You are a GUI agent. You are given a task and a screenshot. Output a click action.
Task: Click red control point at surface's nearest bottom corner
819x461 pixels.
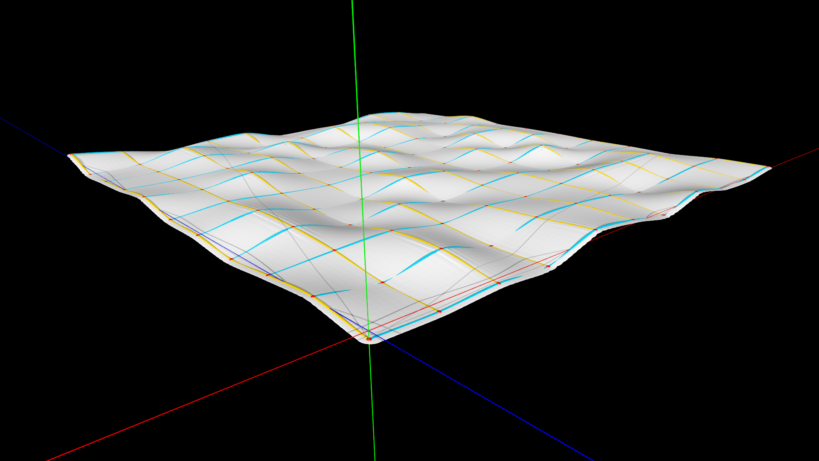point(369,339)
